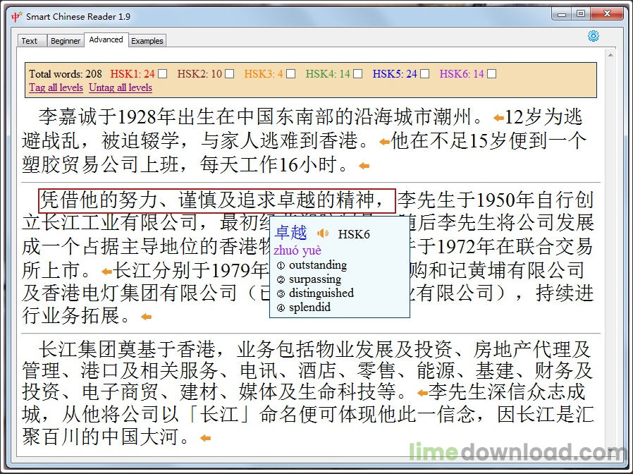Click the Tag all levels link

56,87
